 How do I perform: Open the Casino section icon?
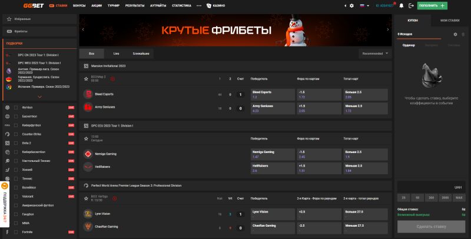coord(209,6)
